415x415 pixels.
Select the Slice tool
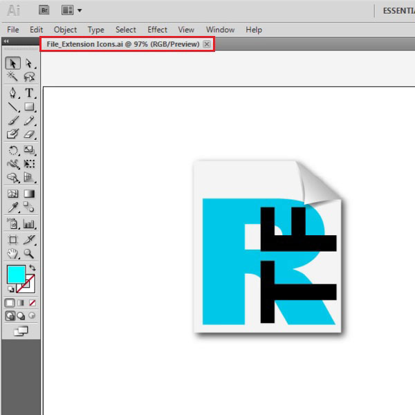[29, 240]
